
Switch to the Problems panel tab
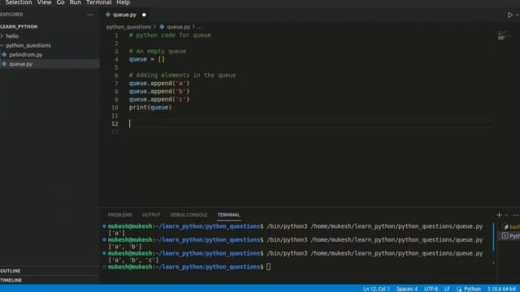pos(120,215)
